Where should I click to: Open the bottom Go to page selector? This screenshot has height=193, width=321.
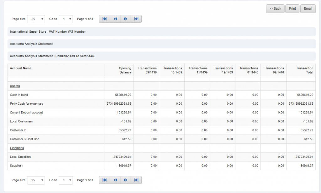66,180
